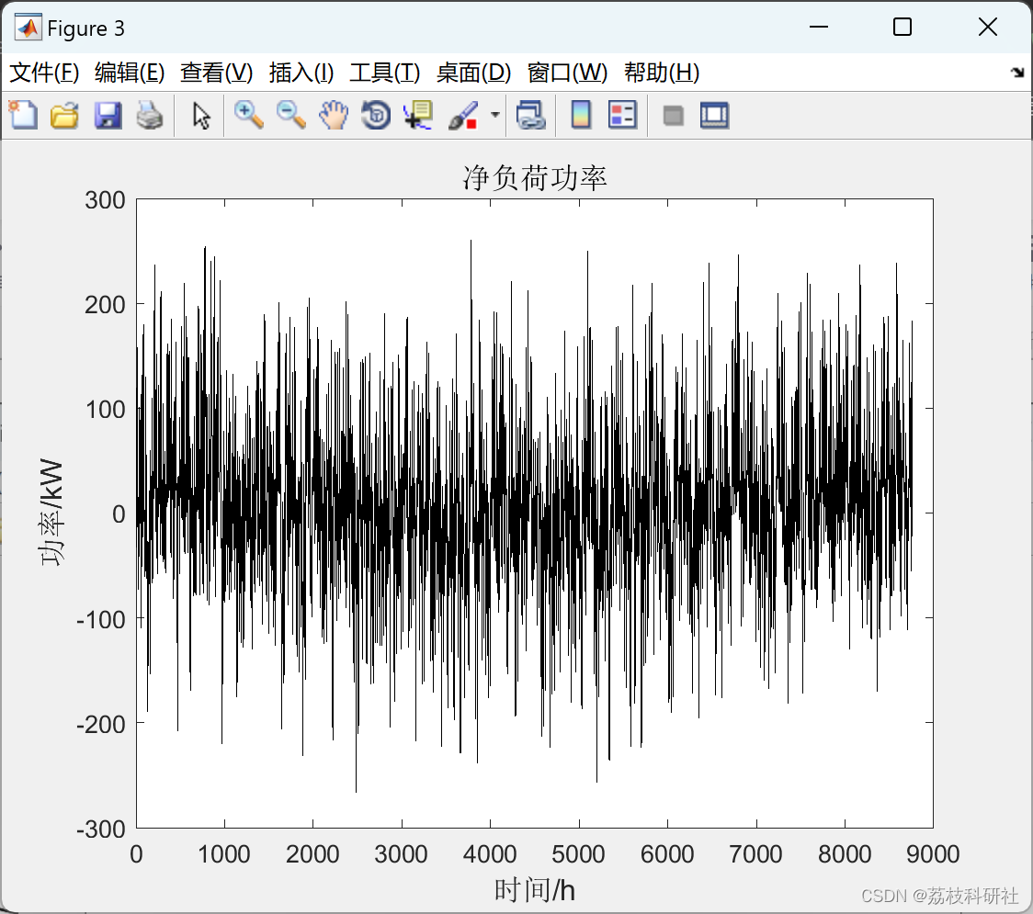This screenshot has width=1033, height=914.
Task: Click the y-axis tick label -300
Action: pos(101,829)
